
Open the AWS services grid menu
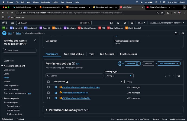pos(12,23)
